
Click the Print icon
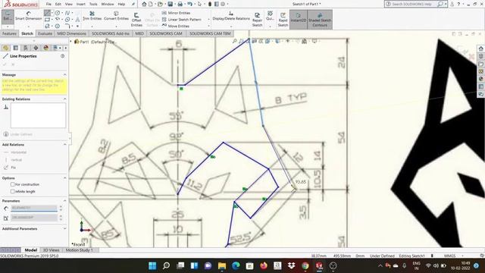pos(180,4)
